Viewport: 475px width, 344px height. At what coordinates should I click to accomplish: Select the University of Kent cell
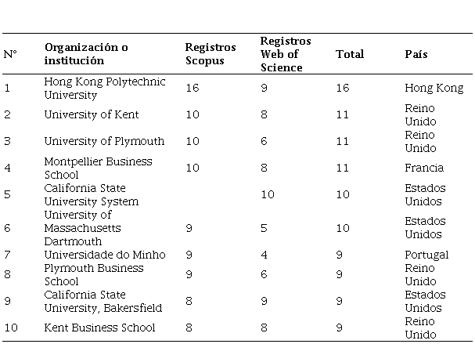coord(92,115)
